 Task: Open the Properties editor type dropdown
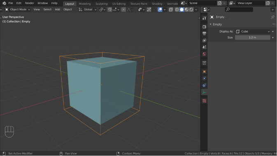pos(206,9)
